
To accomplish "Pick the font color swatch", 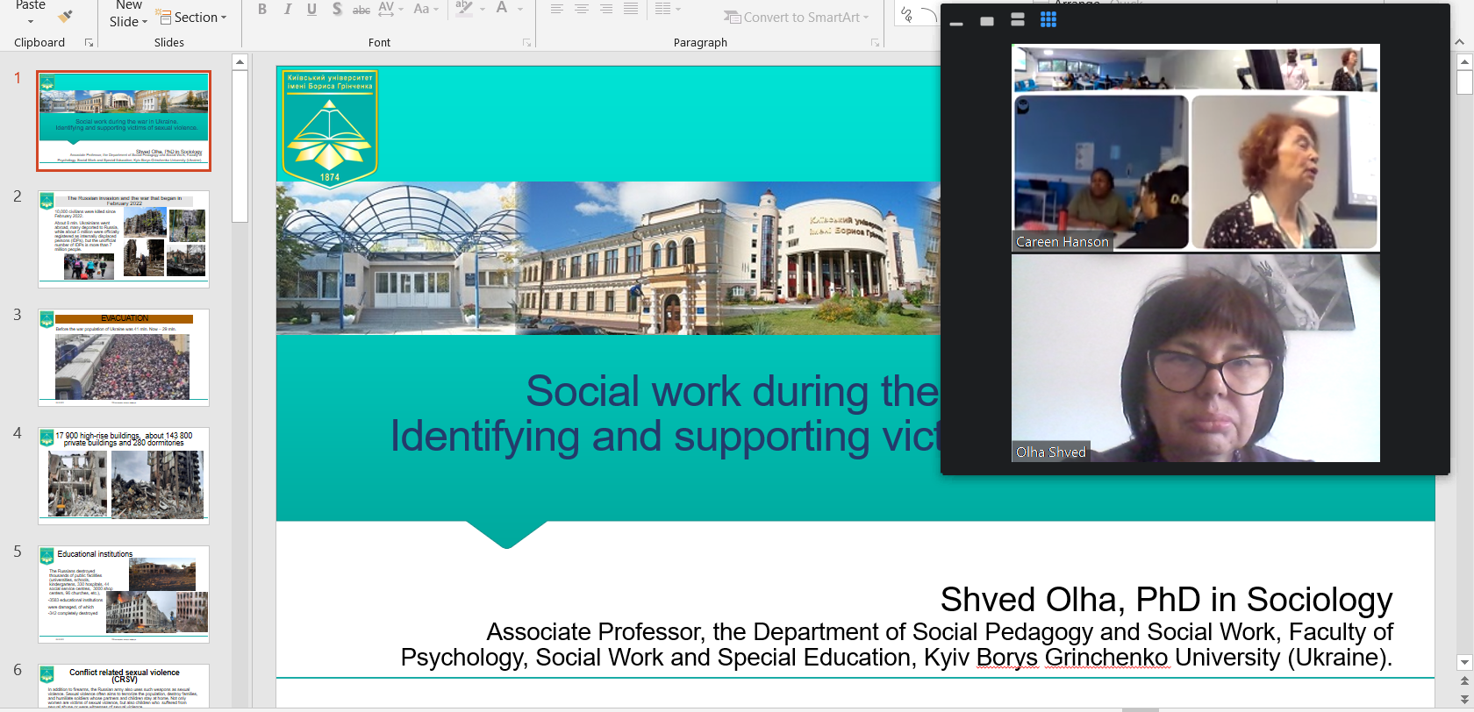I will click(x=502, y=10).
